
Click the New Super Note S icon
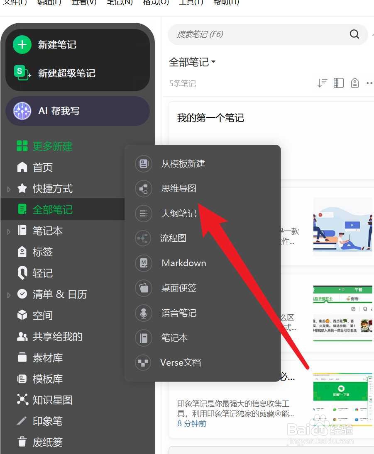[x=22, y=73]
